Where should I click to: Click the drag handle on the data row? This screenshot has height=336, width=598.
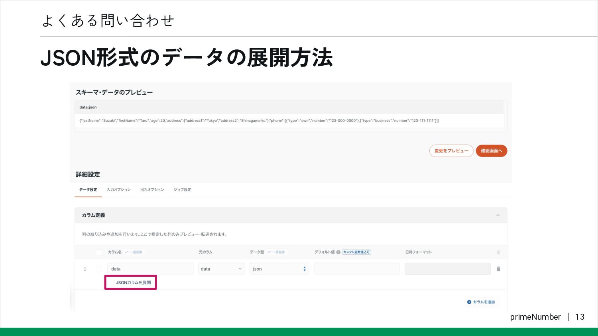[x=85, y=269]
